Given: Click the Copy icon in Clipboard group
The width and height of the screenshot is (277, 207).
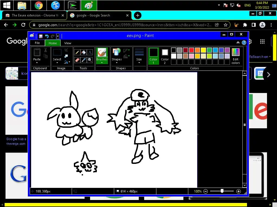Looking at the screenshot, I should 45,56.
